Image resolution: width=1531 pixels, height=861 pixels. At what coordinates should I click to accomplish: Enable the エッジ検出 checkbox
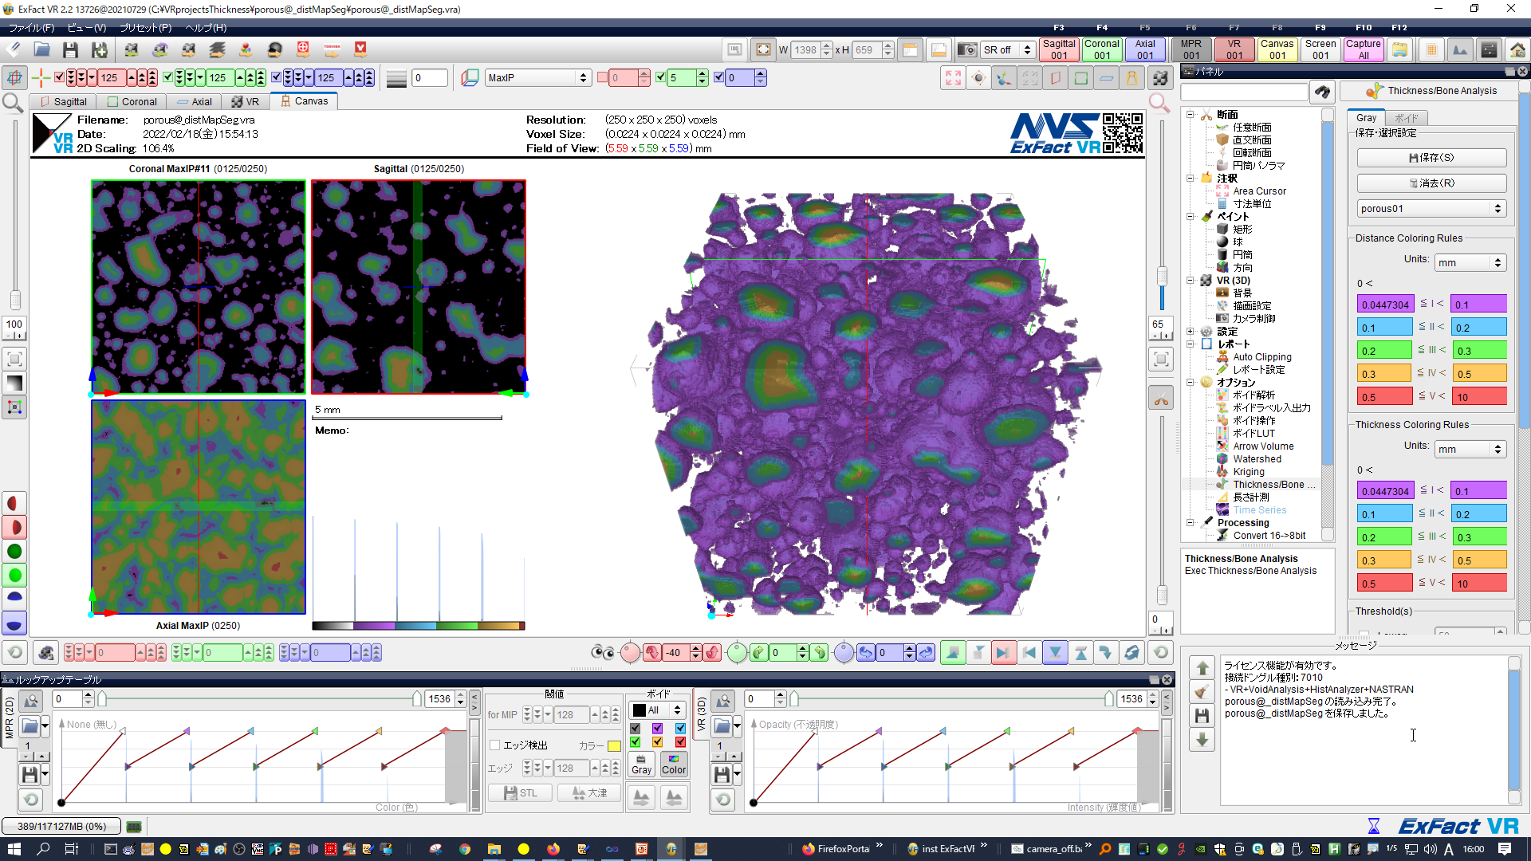point(495,745)
